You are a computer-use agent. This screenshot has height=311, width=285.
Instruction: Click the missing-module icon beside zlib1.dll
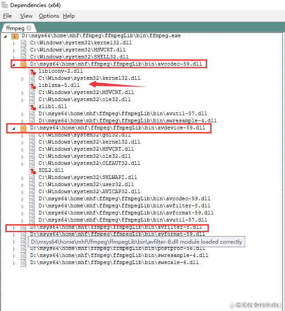pyautogui.click(x=32, y=107)
